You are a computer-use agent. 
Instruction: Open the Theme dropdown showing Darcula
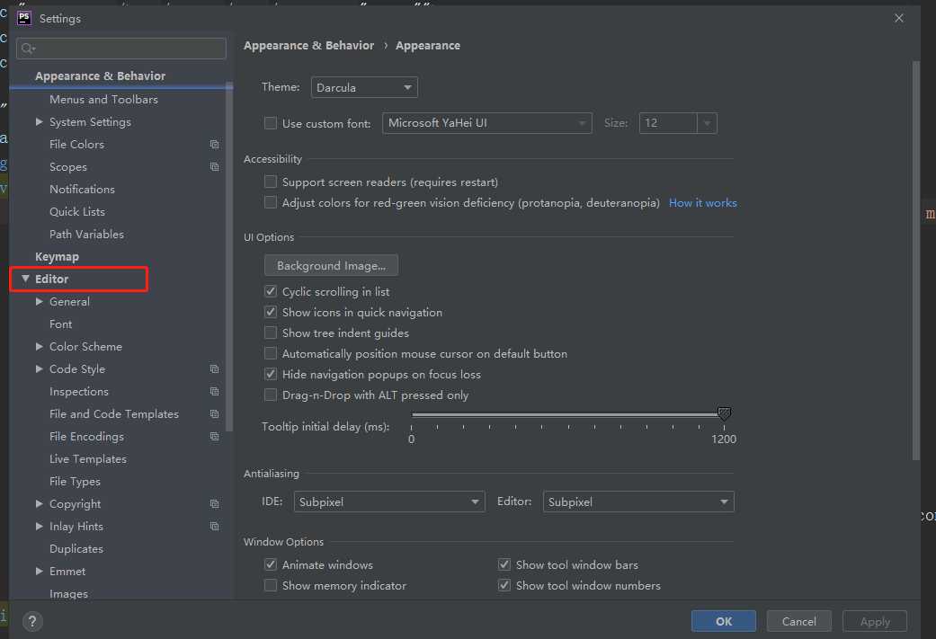coord(364,88)
